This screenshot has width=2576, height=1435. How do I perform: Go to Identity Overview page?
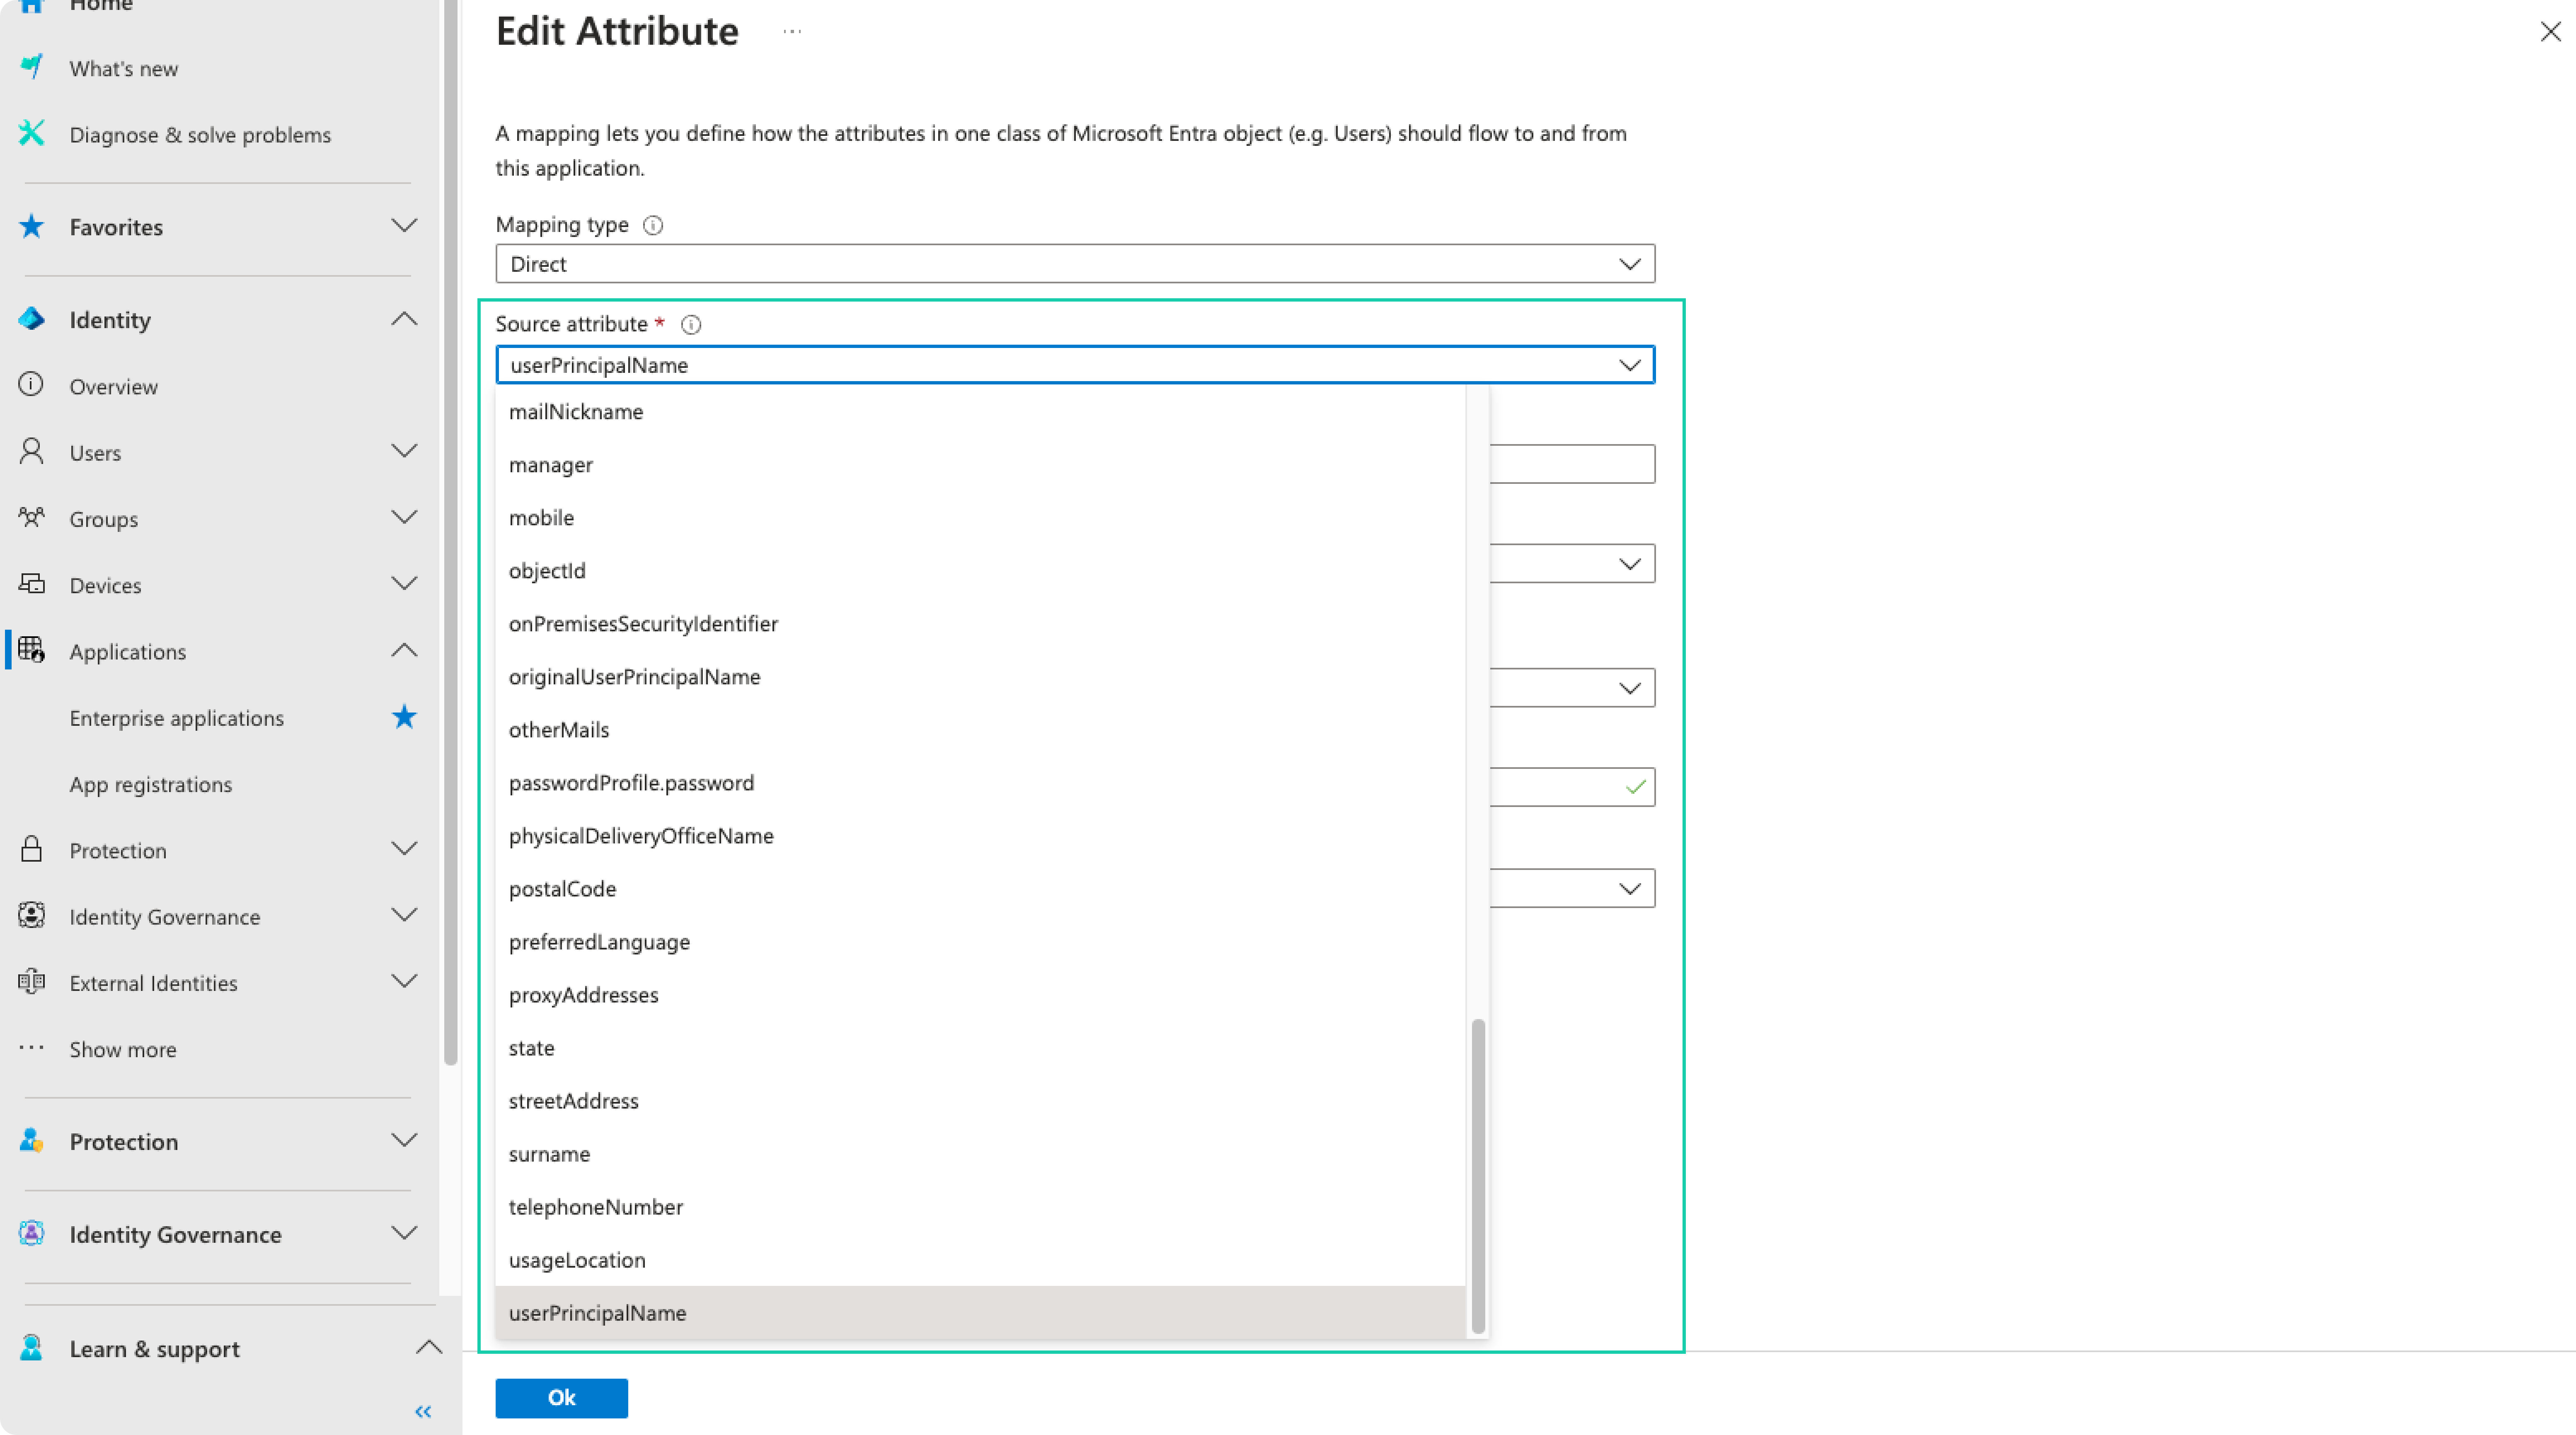114,387
